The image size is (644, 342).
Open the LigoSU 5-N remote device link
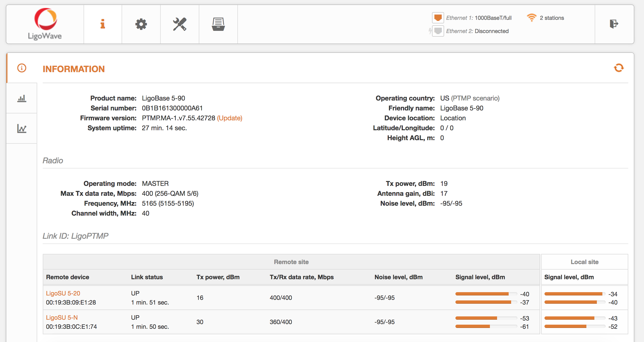pyautogui.click(x=62, y=317)
